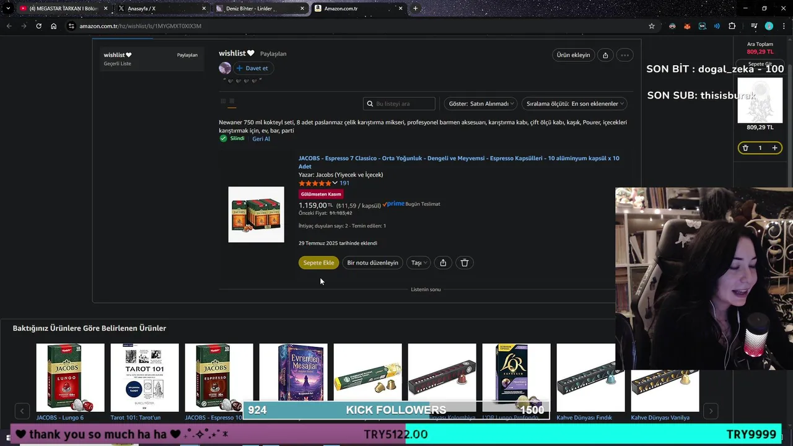
Task: Open the browser extensions puzzle icon
Action: 732,26
